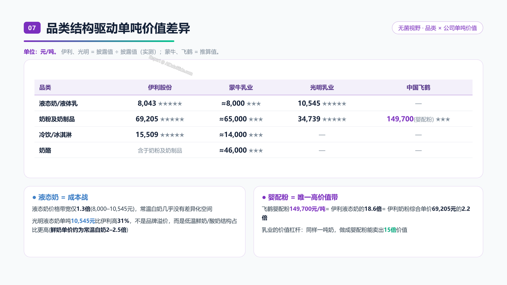Select the 奶粉及奶制品 row label
This screenshot has height=285, width=507.
coord(57,119)
